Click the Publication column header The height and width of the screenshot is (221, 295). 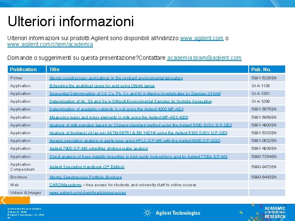(x=27, y=69)
